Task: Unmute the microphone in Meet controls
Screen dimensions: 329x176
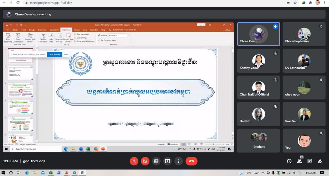Action: [134, 161]
